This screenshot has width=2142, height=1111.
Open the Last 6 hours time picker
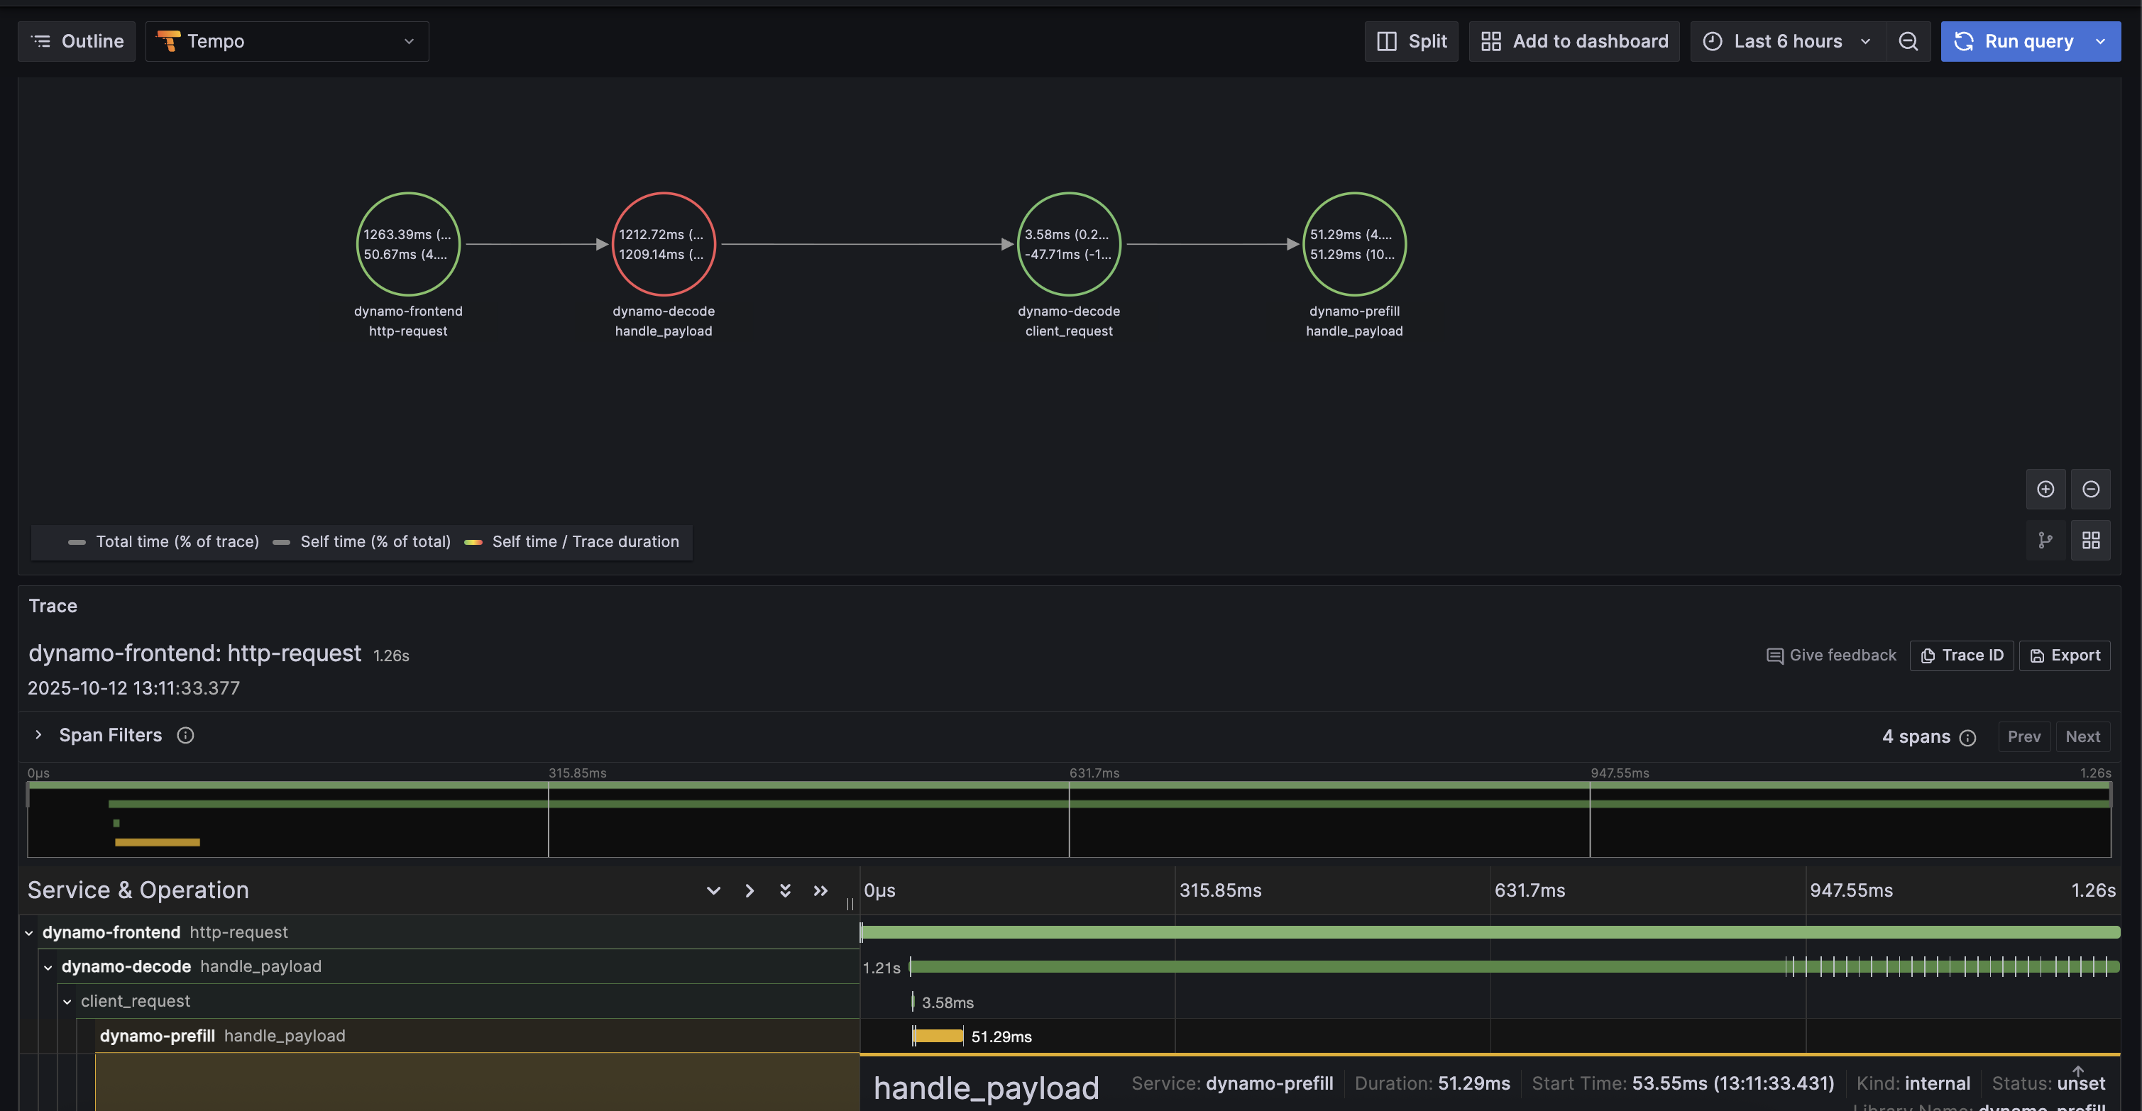pos(1786,42)
